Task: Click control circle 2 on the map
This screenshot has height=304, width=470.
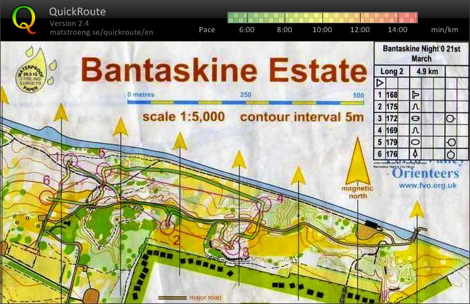Action: click(167, 227)
